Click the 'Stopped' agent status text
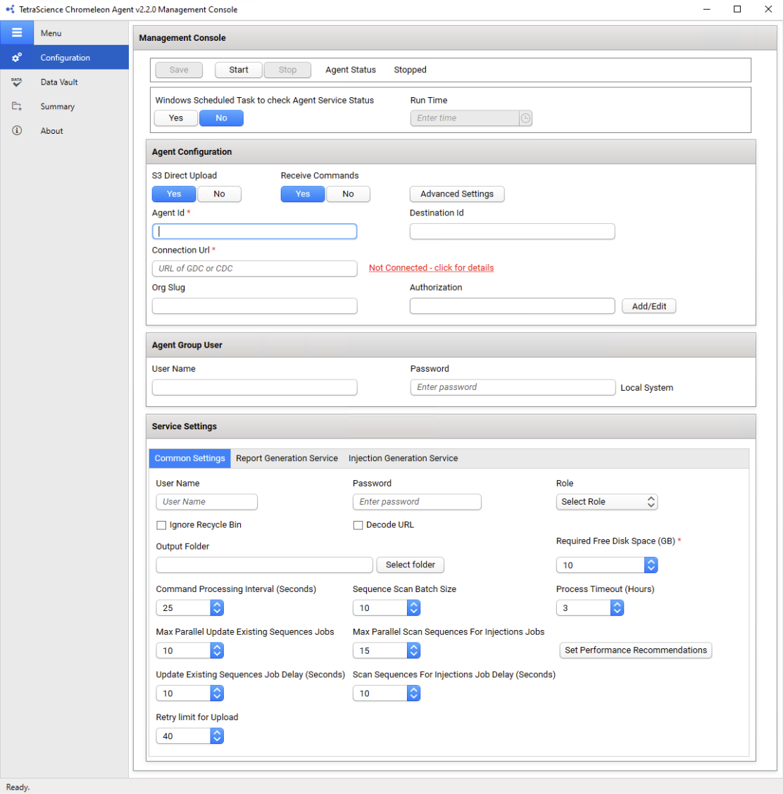783x794 pixels. pos(411,70)
